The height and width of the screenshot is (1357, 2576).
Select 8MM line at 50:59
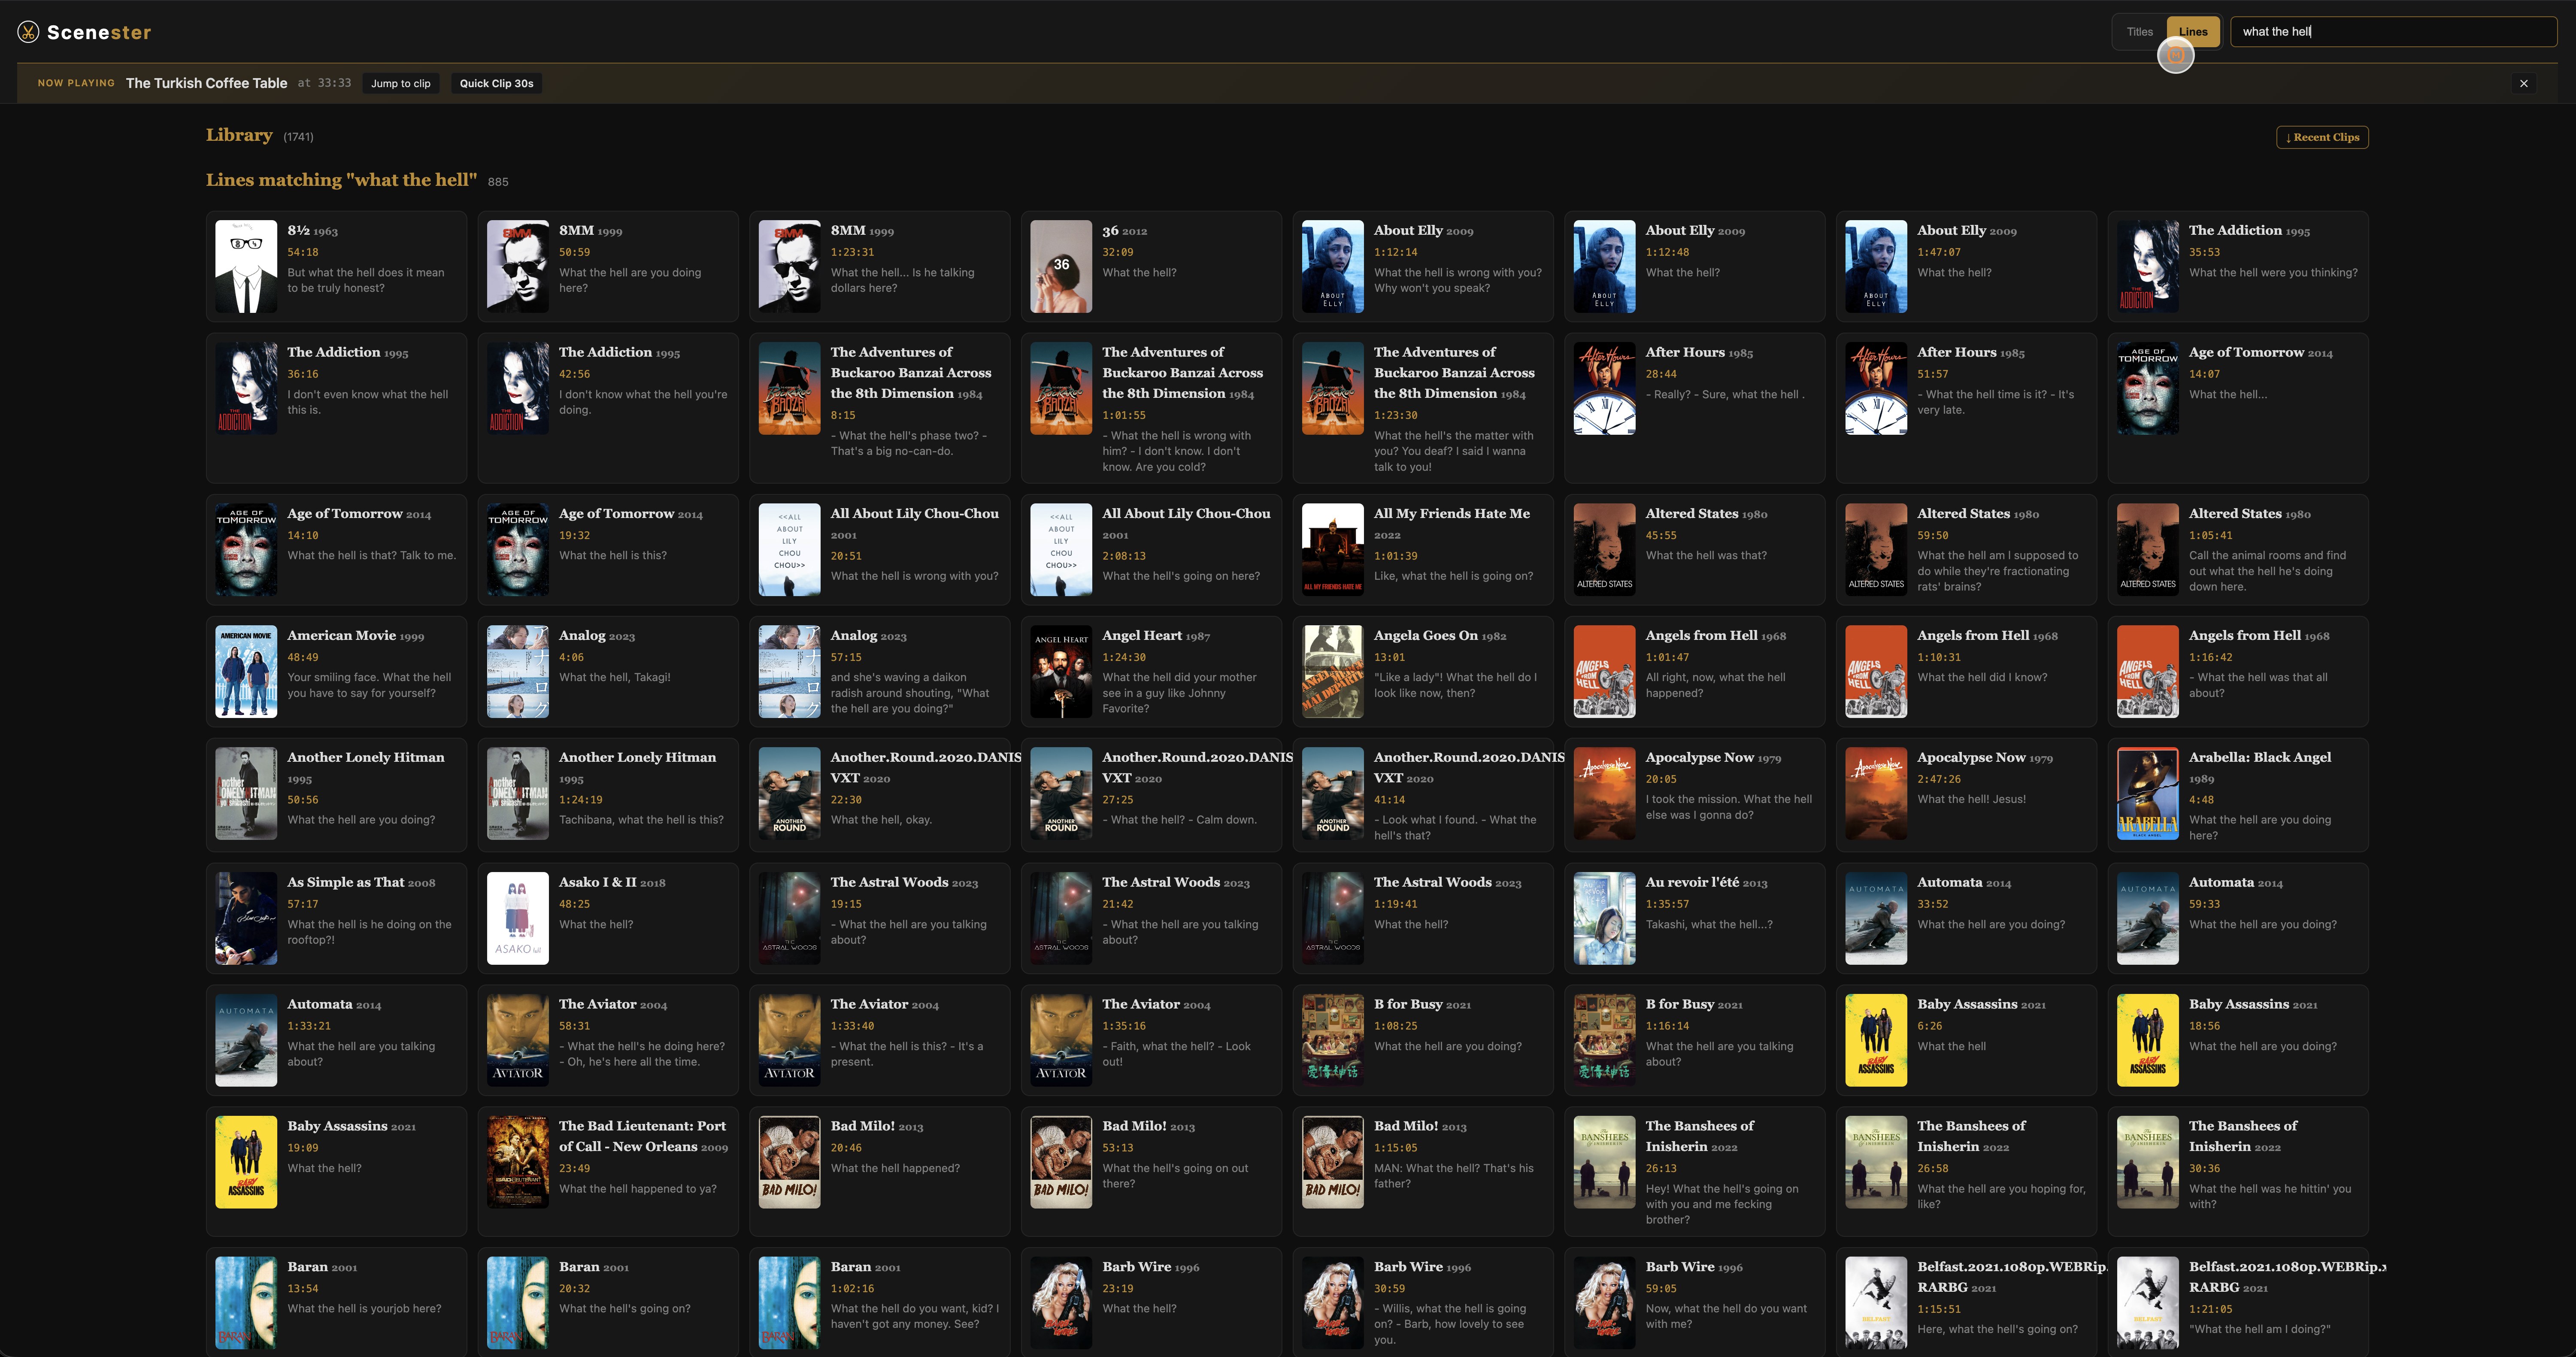pyautogui.click(x=608, y=266)
